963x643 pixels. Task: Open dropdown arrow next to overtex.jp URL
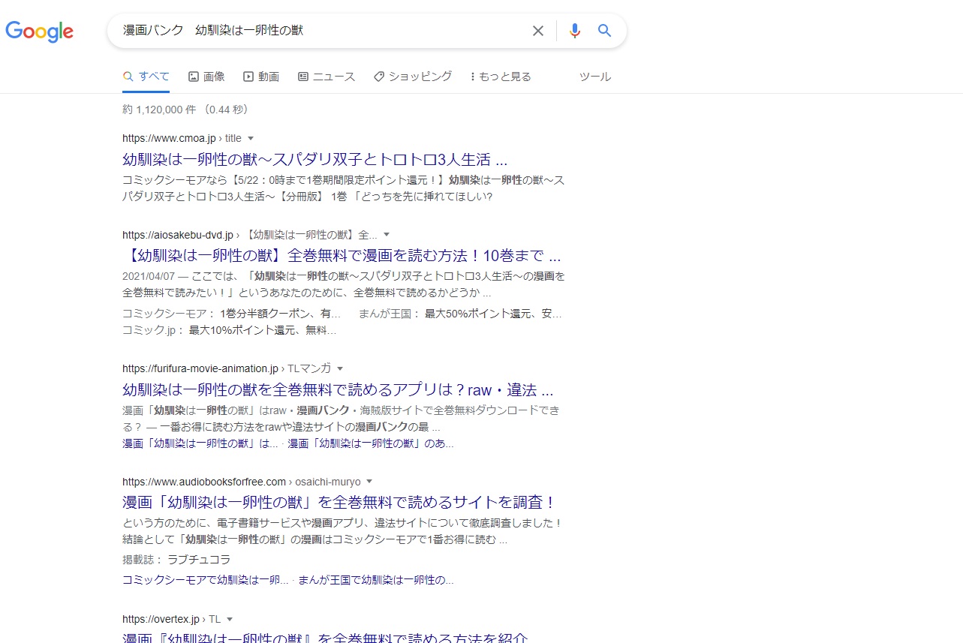[230, 619]
